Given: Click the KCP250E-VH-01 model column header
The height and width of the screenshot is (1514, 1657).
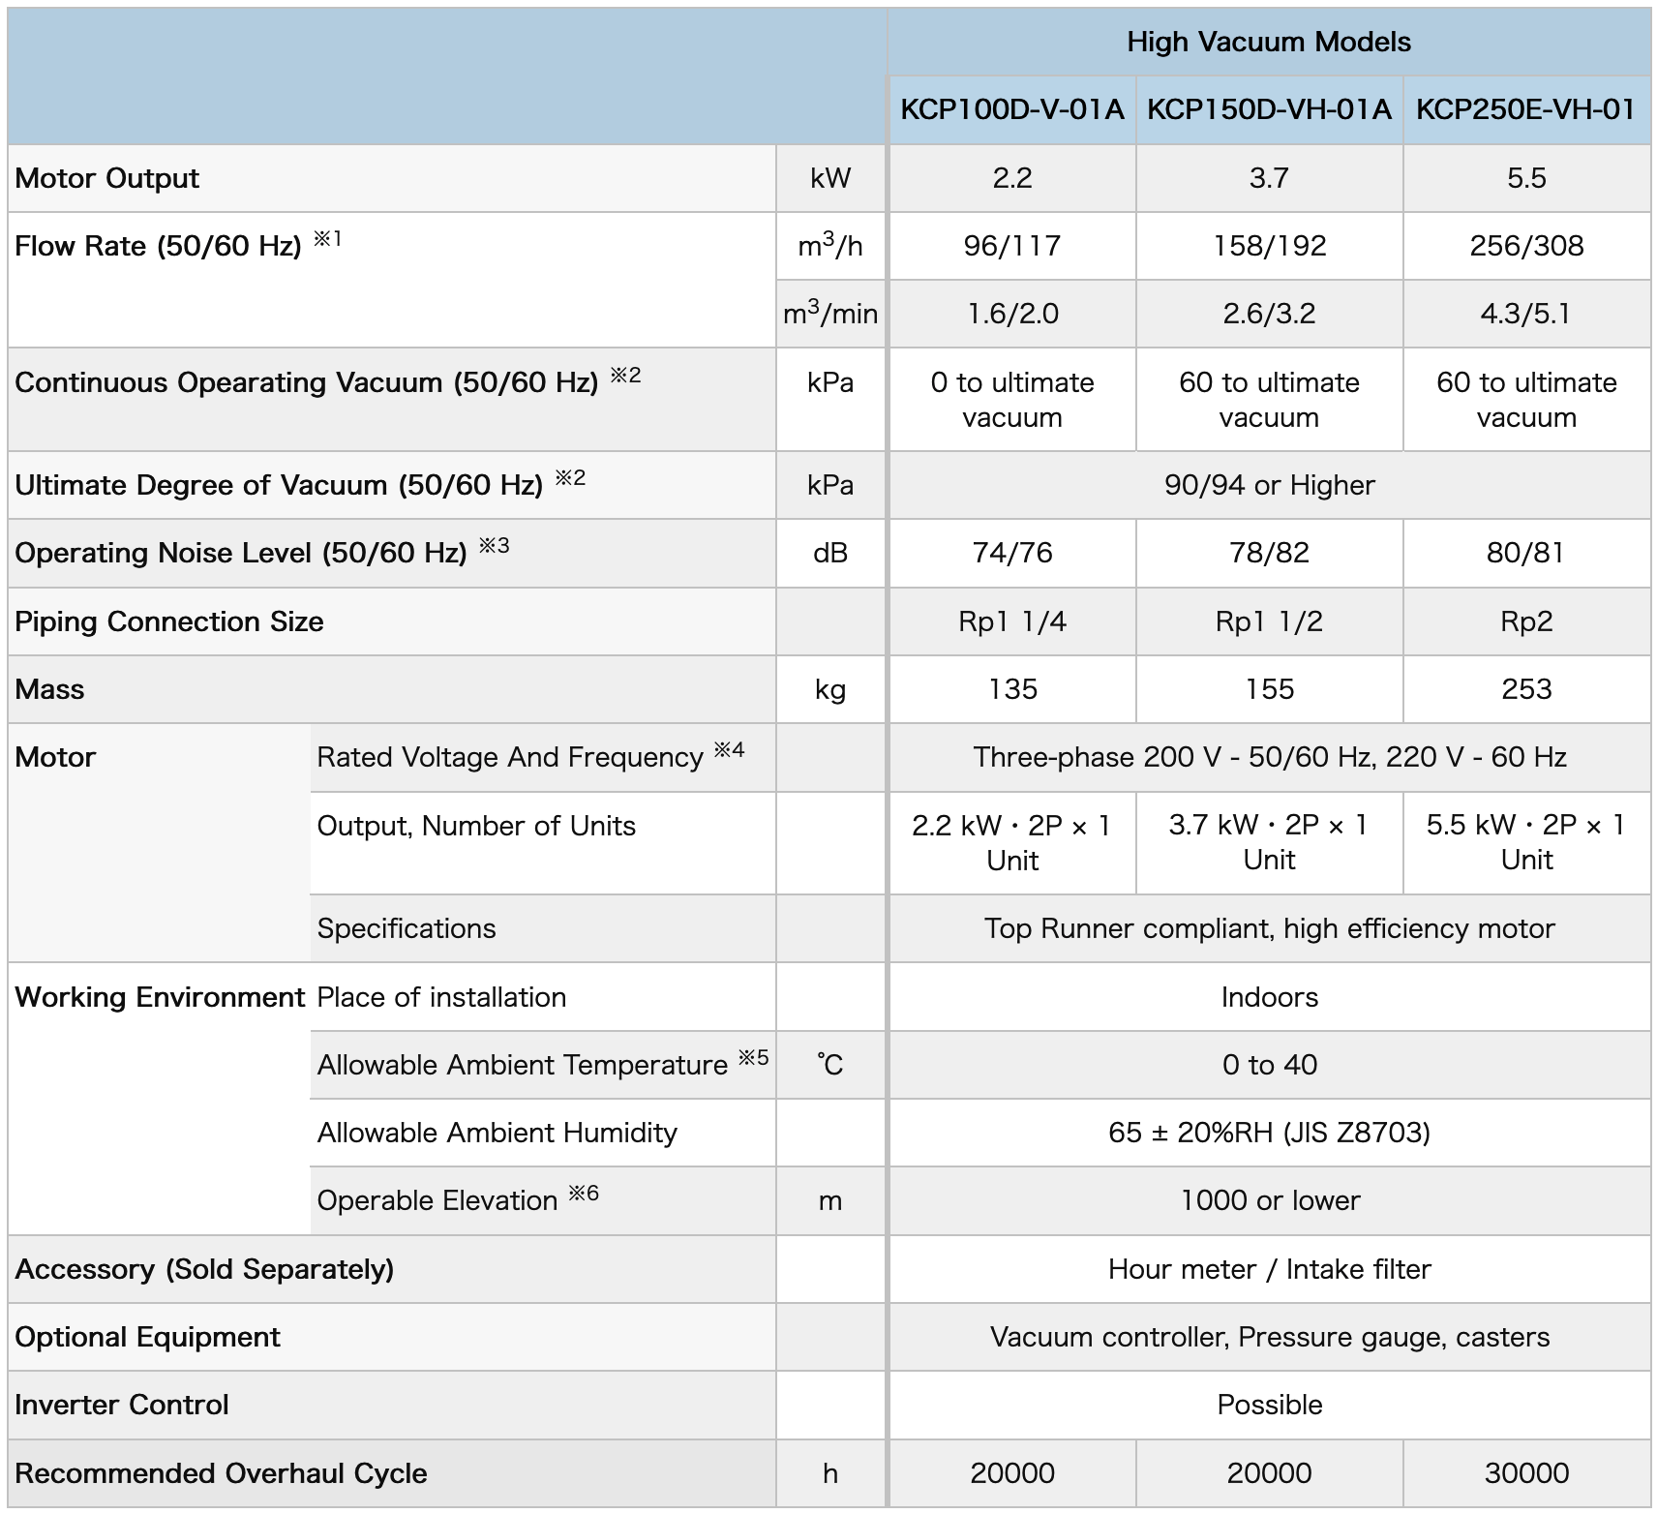Looking at the screenshot, I should tap(1525, 109).
